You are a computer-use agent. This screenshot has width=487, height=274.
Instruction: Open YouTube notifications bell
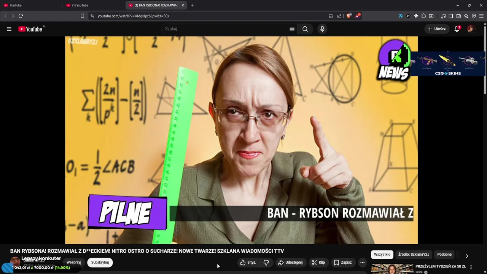tap(457, 29)
